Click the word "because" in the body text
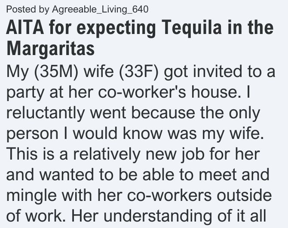The height and width of the screenshot is (228, 288). (163, 113)
